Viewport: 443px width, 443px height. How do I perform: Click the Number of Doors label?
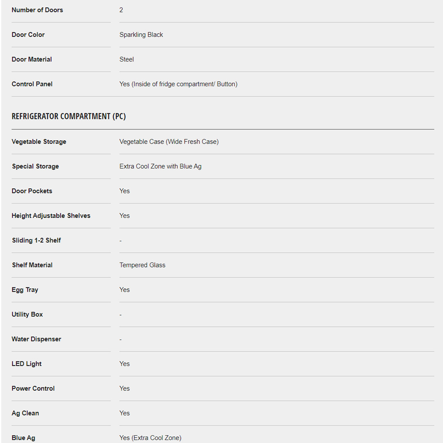pyautogui.click(x=37, y=10)
